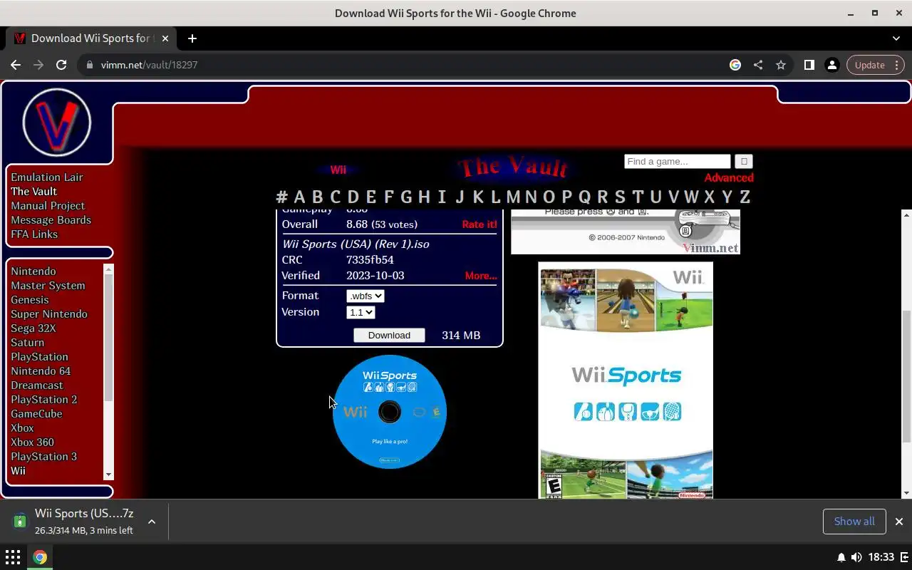Toggle the browser side panel icon

point(809,65)
